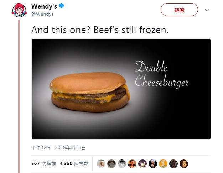Open the white origami crane liker avatar
223x173 pixels.
(x=142, y=164)
